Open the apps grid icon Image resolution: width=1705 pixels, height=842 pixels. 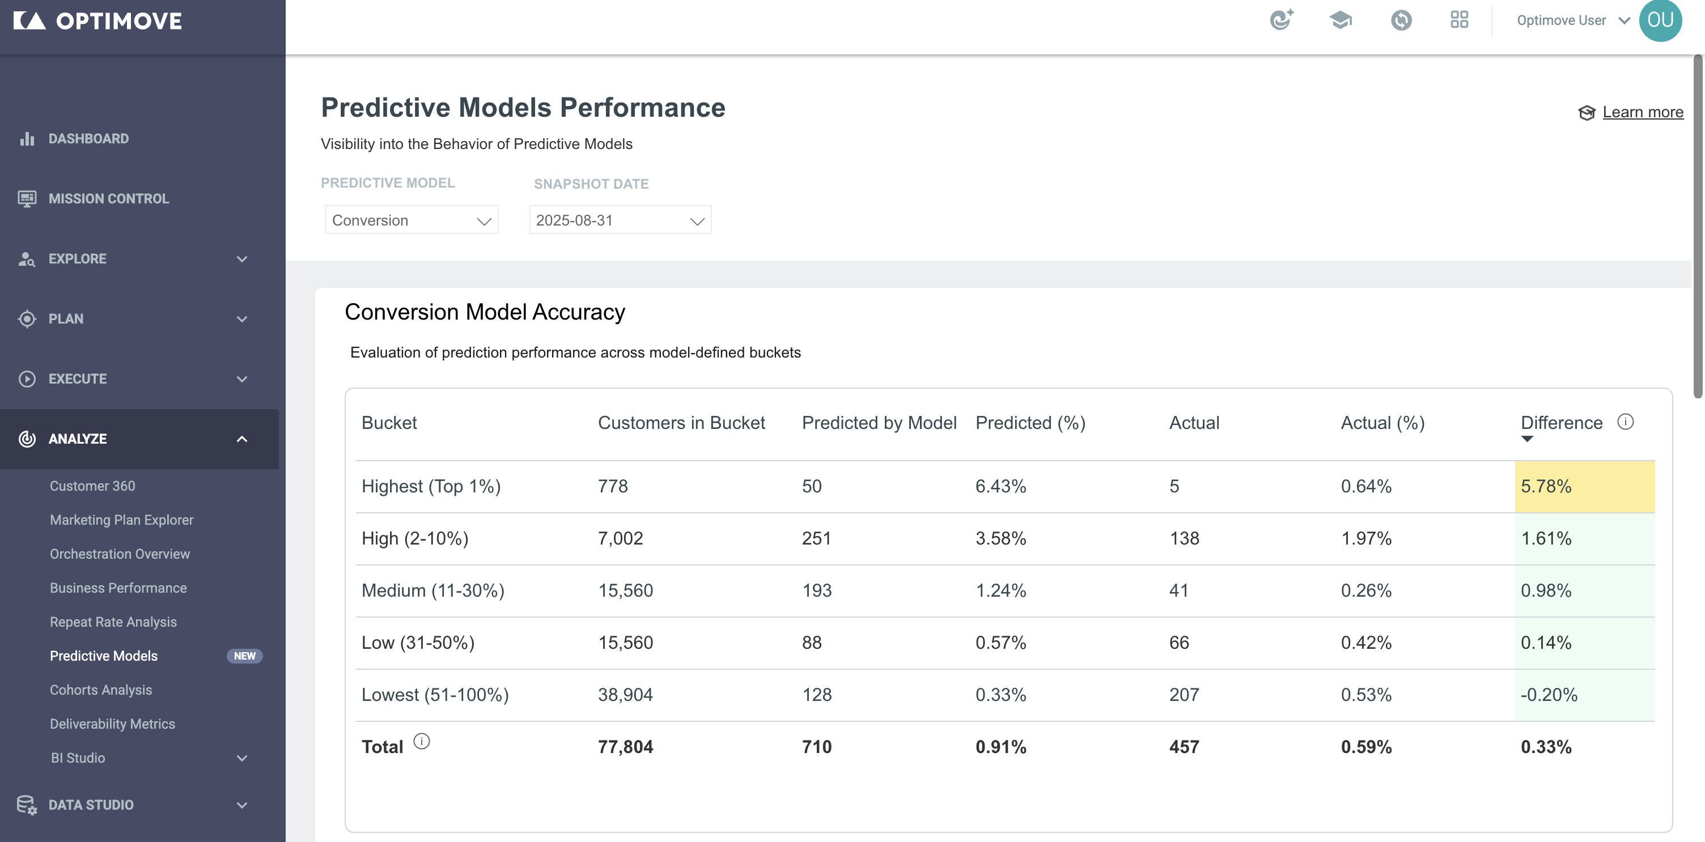[x=1459, y=20]
